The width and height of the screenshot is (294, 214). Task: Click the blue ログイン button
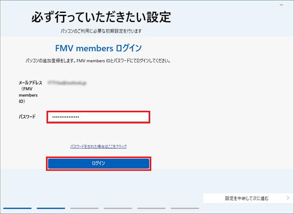(99, 163)
